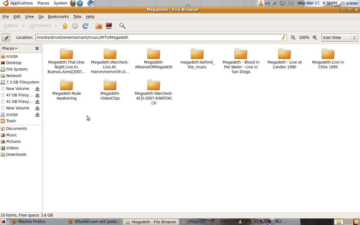Click the Zoom Out magnifier icon
360x225 pixels.
click(293, 37)
